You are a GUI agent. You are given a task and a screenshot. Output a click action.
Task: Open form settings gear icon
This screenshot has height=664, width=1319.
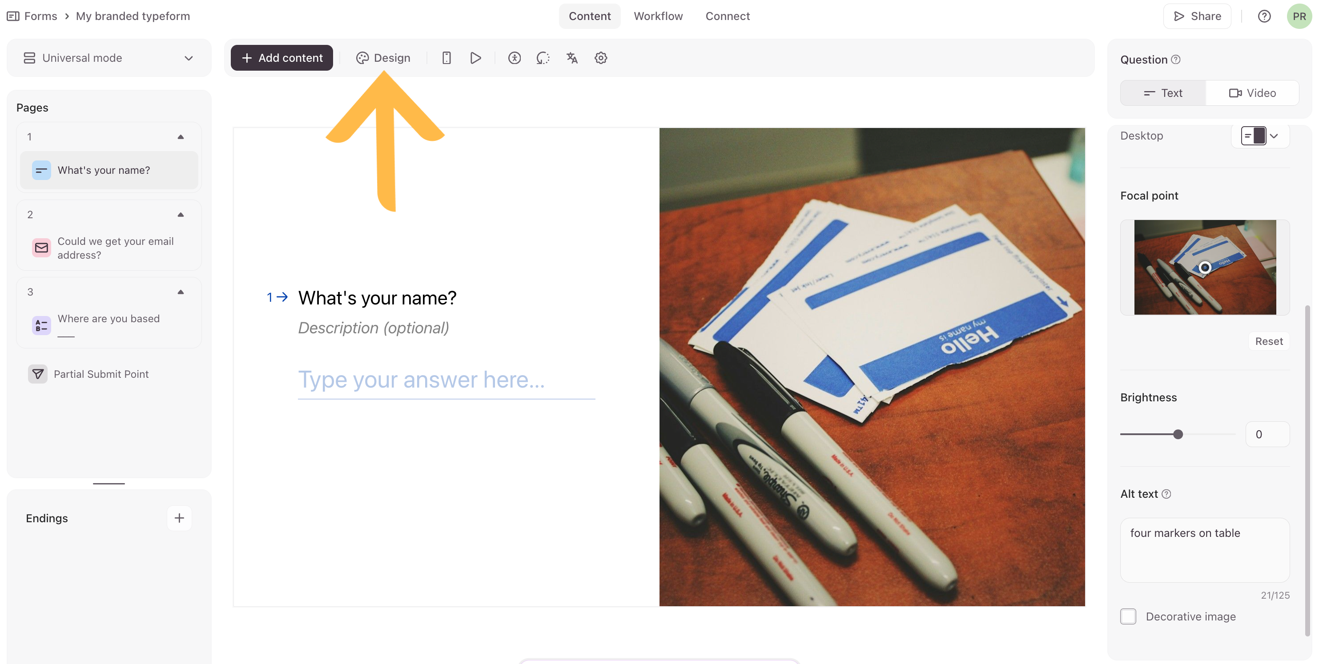point(601,58)
